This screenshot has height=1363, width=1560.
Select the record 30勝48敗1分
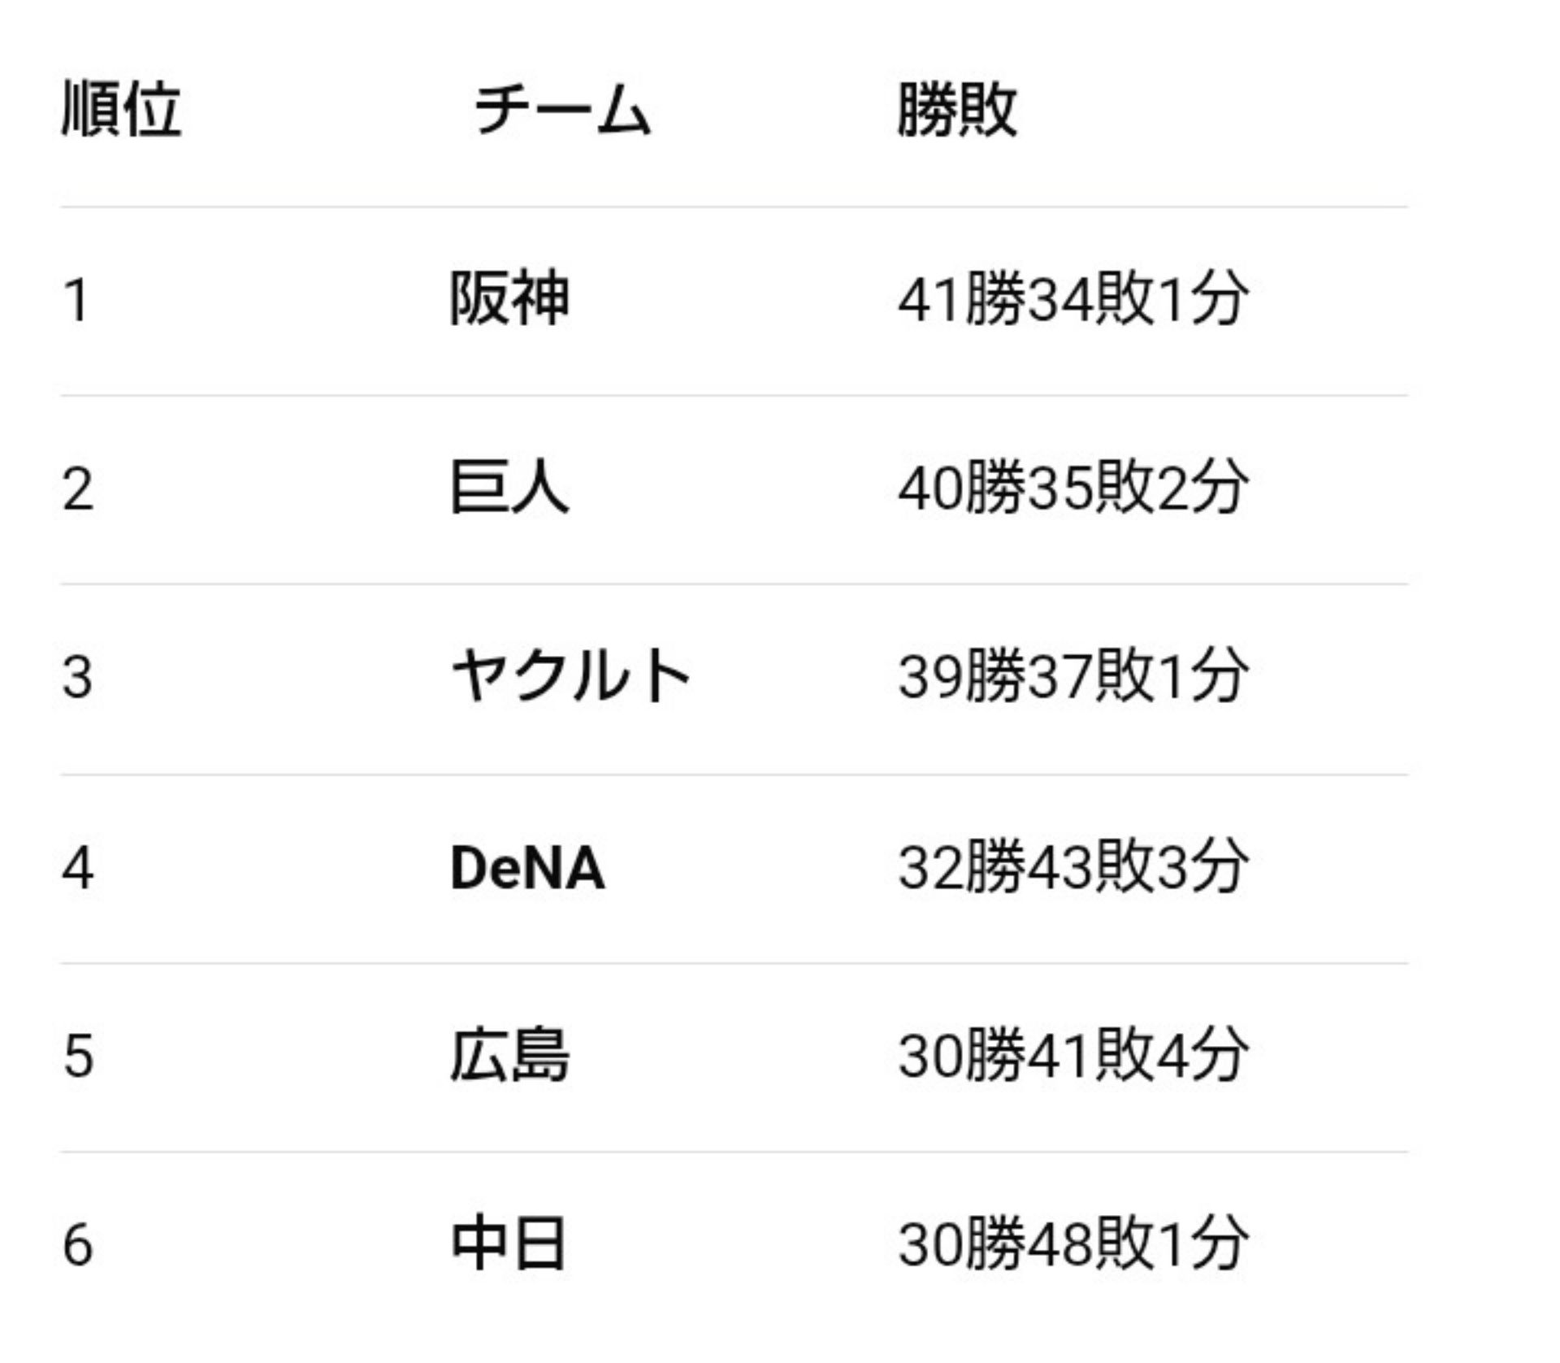(x=1072, y=1244)
